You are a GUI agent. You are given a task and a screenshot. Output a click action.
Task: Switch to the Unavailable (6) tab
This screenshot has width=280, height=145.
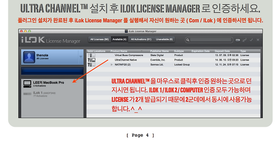[x=164, y=39]
